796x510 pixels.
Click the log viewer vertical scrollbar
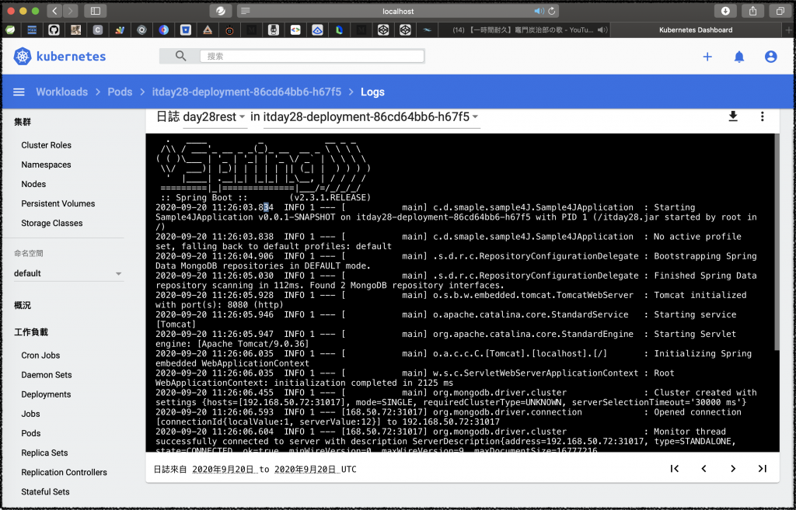coord(777,242)
